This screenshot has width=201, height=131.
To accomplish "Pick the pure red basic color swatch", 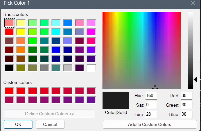I will tap(9, 32).
